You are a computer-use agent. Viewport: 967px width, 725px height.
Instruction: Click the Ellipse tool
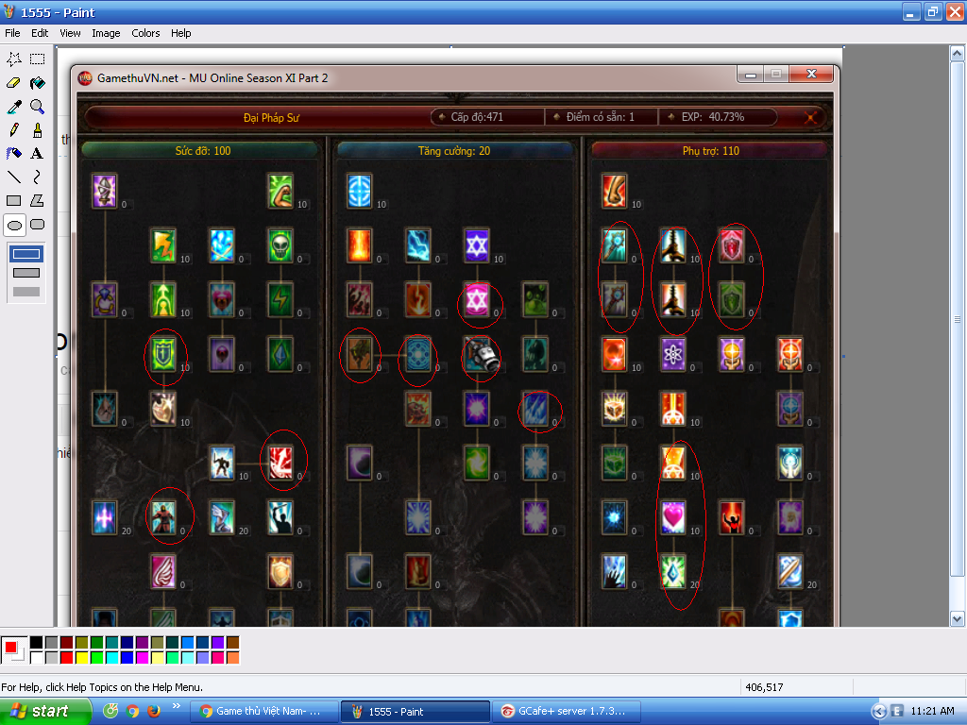point(14,225)
